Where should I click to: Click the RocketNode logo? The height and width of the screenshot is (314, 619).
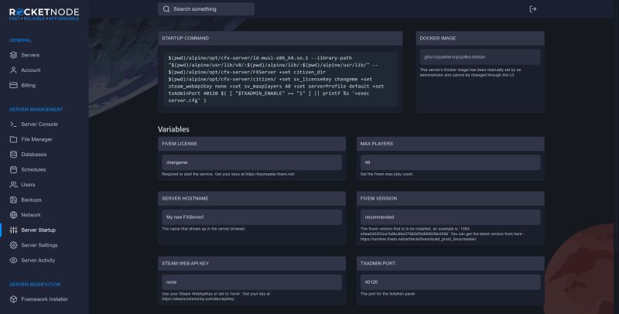(44, 14)
